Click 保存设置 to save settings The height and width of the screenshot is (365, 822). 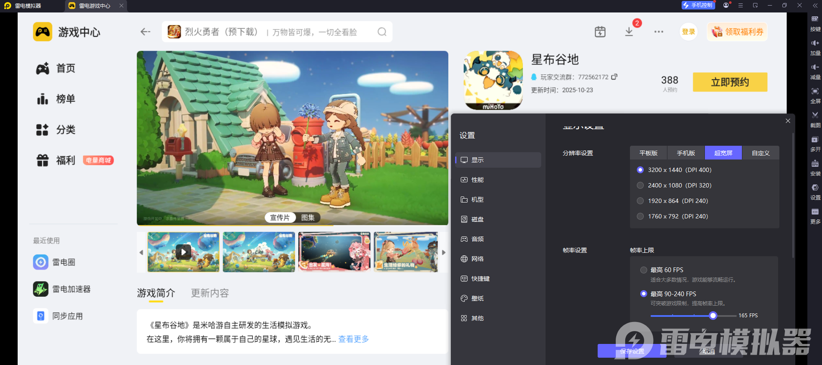click(632, 351)
